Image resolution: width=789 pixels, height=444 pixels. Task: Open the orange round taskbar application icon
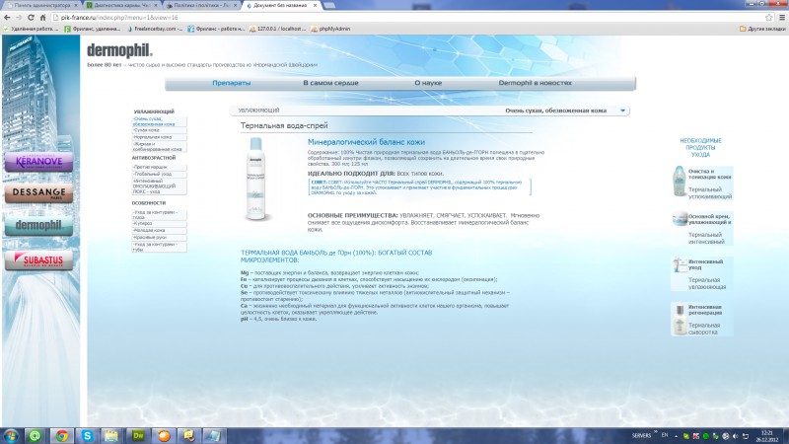tap(164, 435)
